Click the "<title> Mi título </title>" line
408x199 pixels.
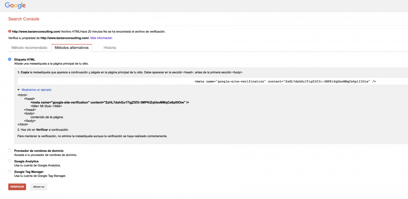click(x=46, y=106)
